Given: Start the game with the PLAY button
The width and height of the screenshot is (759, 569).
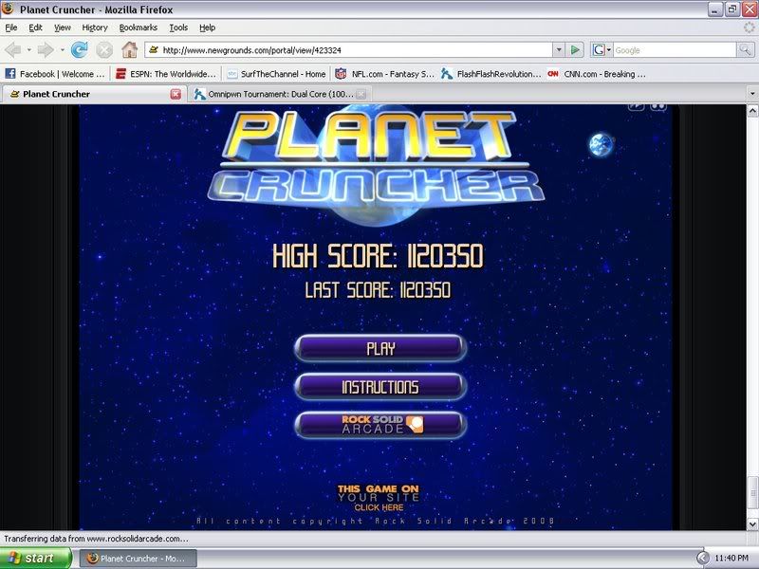Looking at the screenshot, I should point(380,348).
